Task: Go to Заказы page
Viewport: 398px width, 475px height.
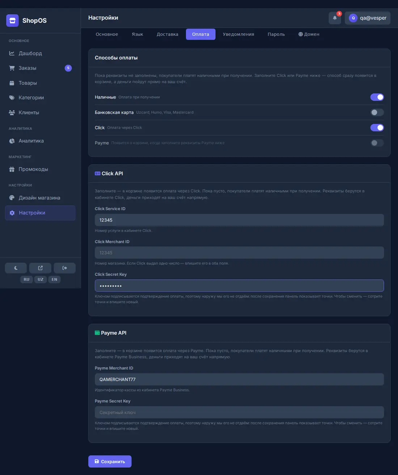Action: (x=40, y=68)
